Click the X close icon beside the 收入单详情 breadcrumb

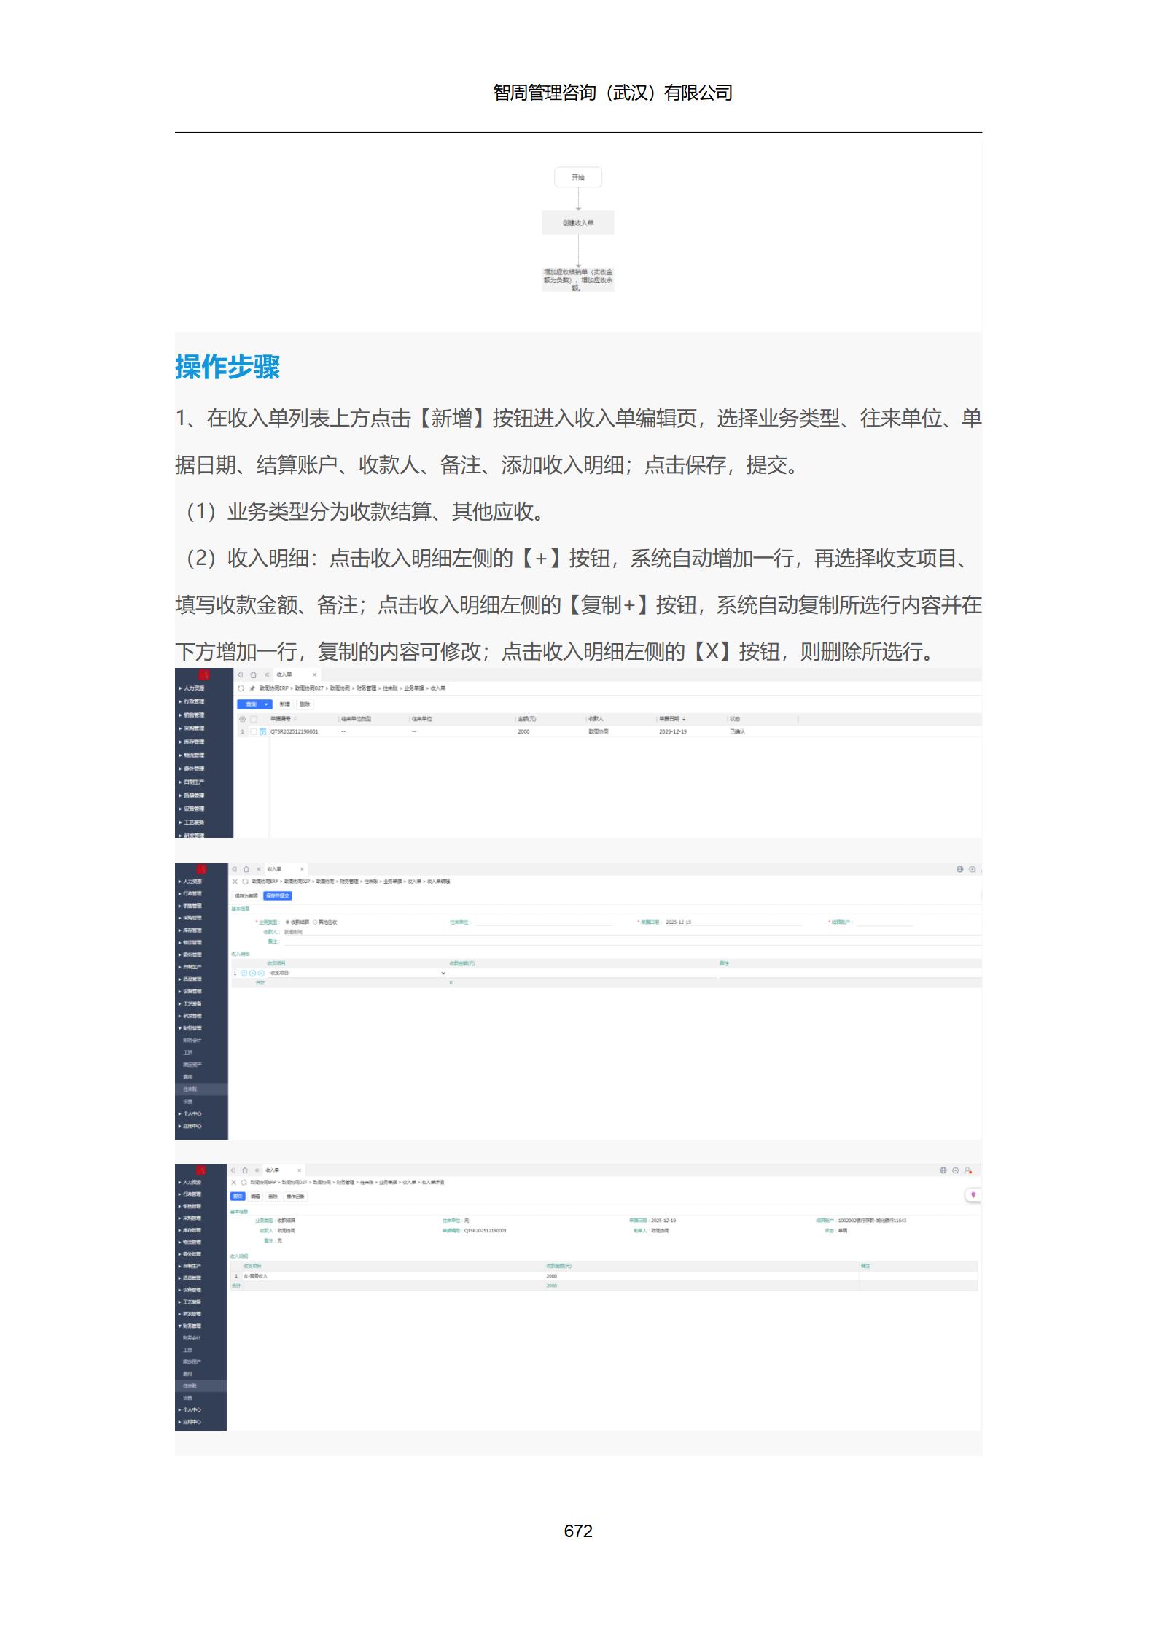[233, 1182]
